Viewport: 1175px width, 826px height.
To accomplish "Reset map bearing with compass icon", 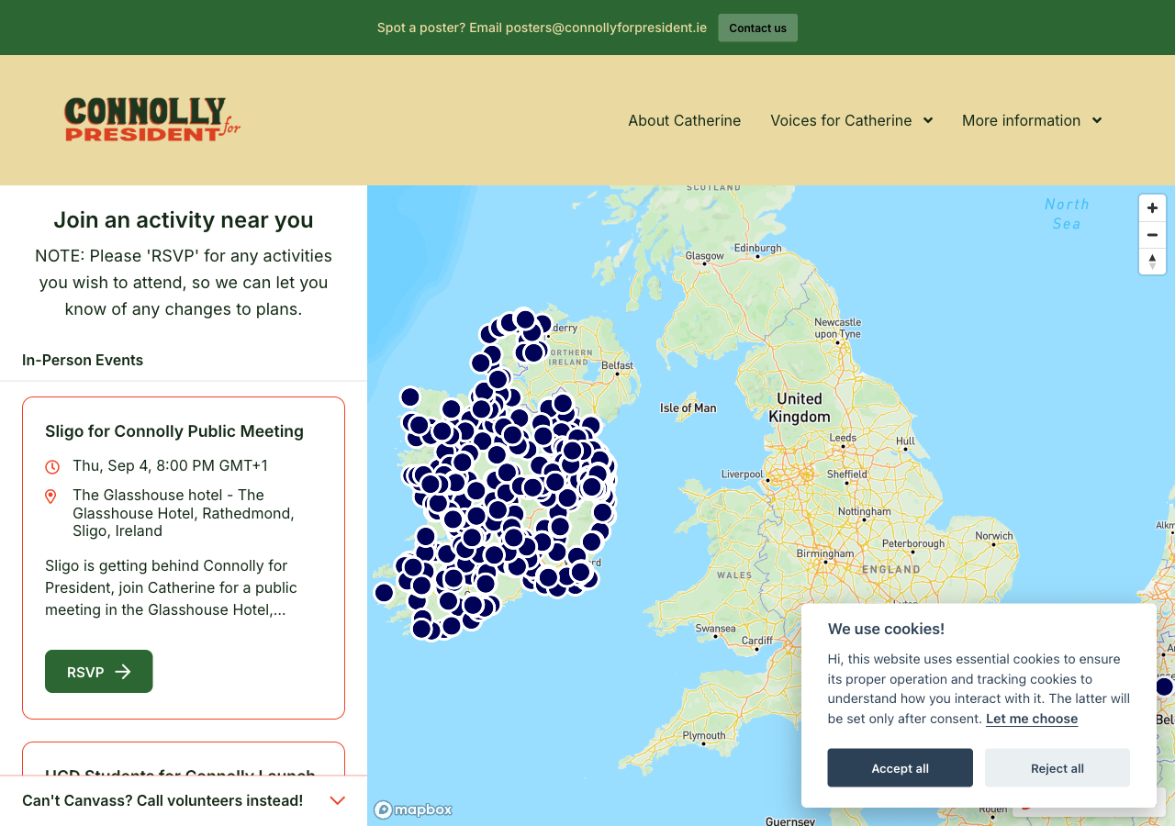I will (x=1152, y=262).
